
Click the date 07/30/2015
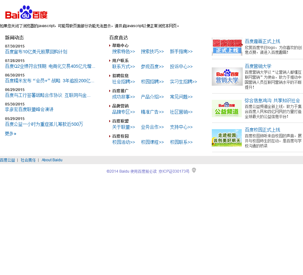coord(15,46)
